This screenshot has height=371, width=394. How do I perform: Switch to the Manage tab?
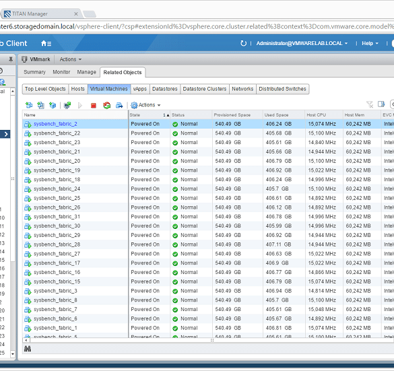[86, 72]
